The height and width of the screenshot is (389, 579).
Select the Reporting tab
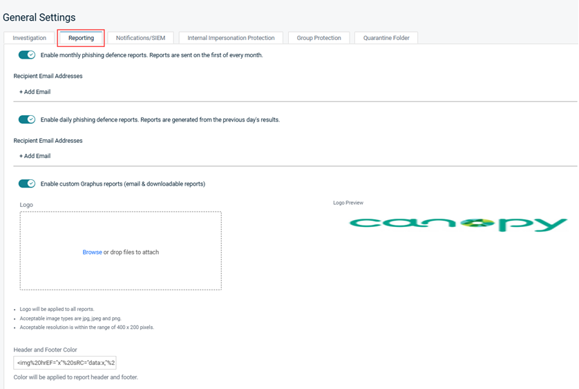coord(81,38)
